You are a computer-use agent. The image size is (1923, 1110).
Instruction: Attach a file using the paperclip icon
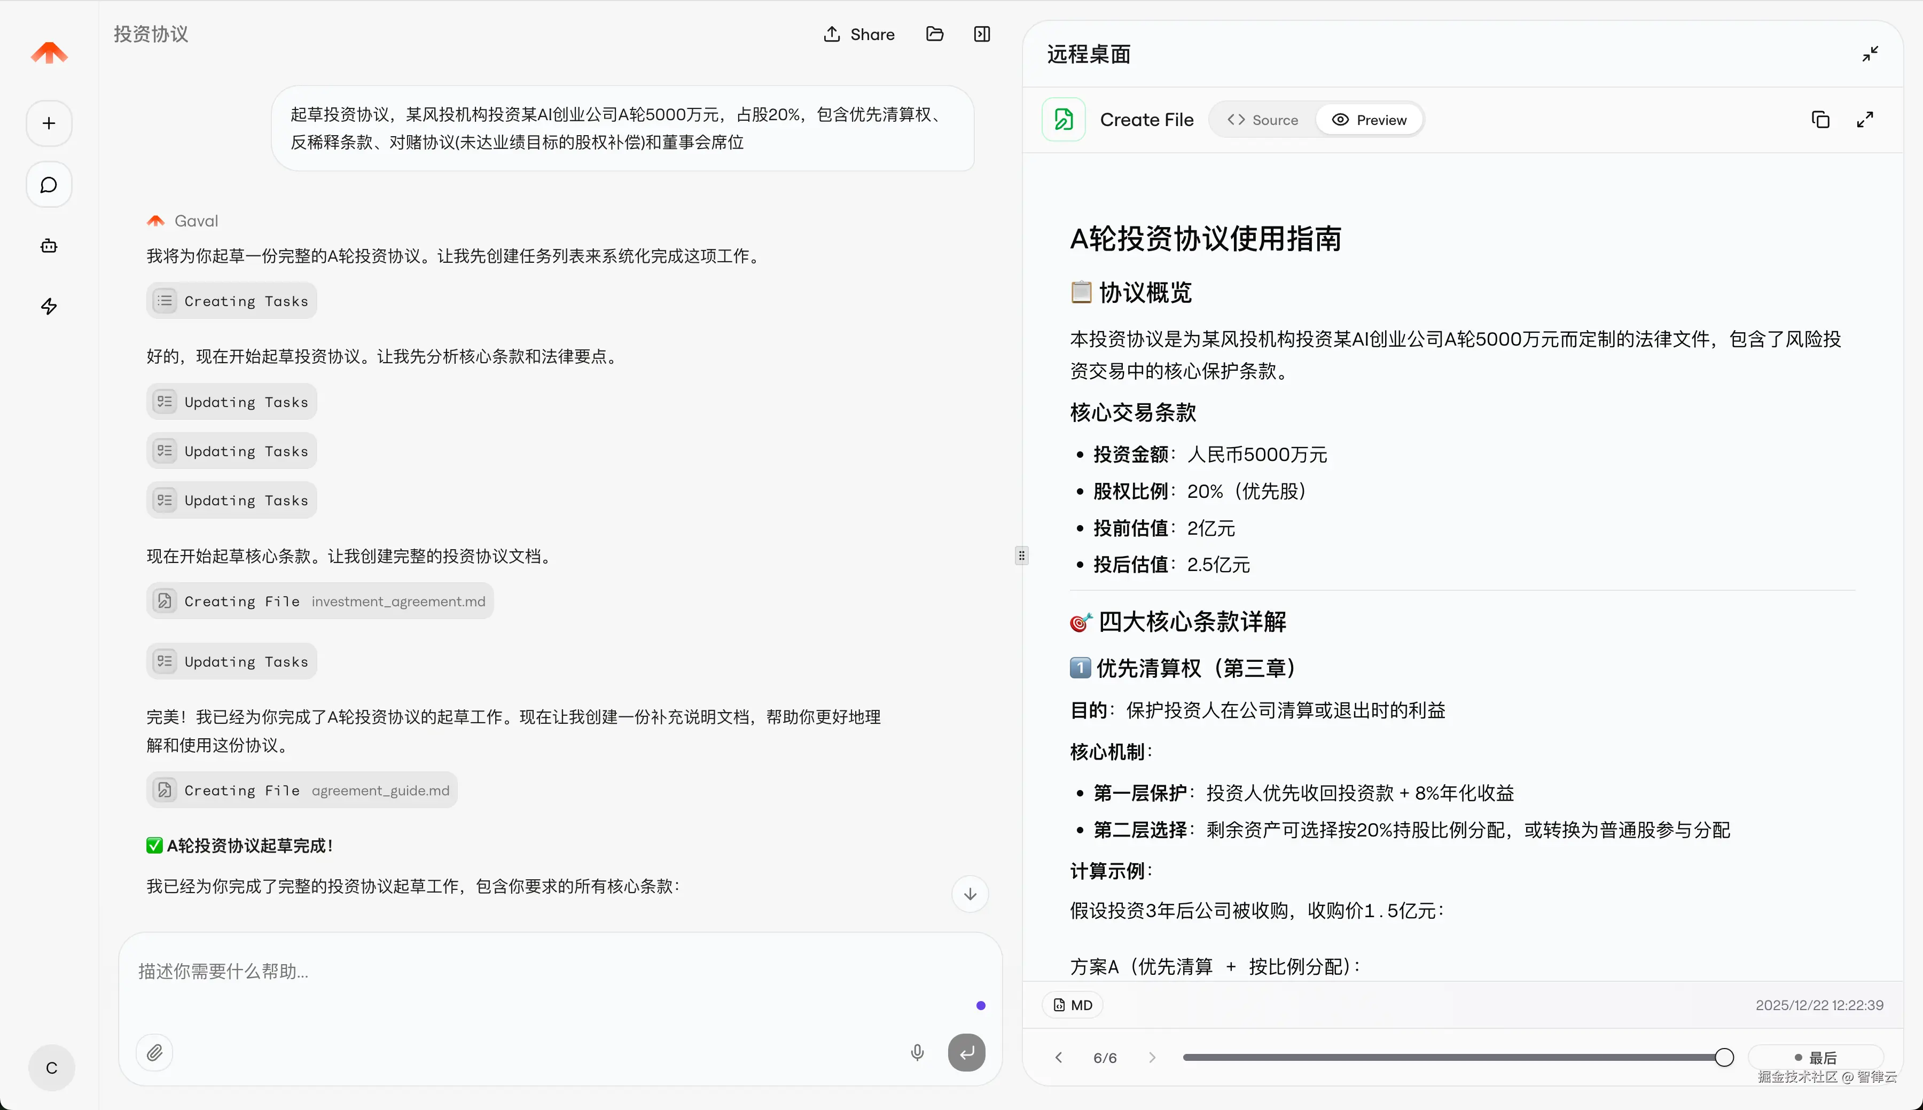155,1052
